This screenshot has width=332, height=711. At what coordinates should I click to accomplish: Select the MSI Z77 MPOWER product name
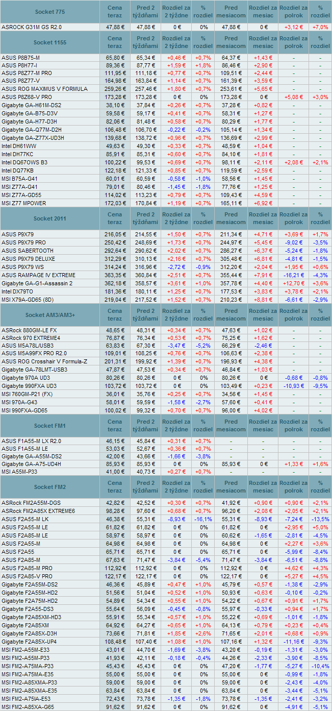(x=23, y=203)
